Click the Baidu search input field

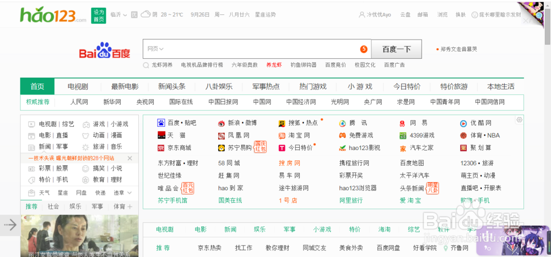click(x=257, y=49)
